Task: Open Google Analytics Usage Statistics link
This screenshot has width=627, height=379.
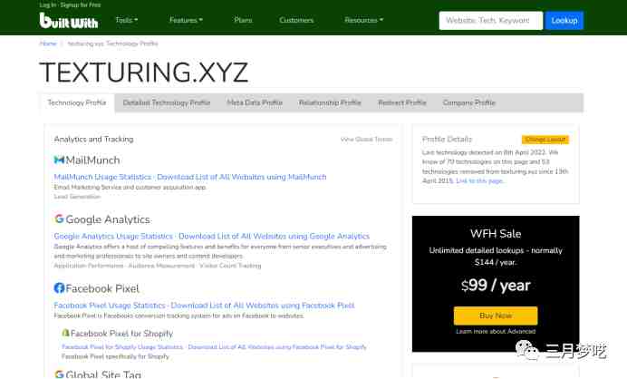Action: coord(113,236)
